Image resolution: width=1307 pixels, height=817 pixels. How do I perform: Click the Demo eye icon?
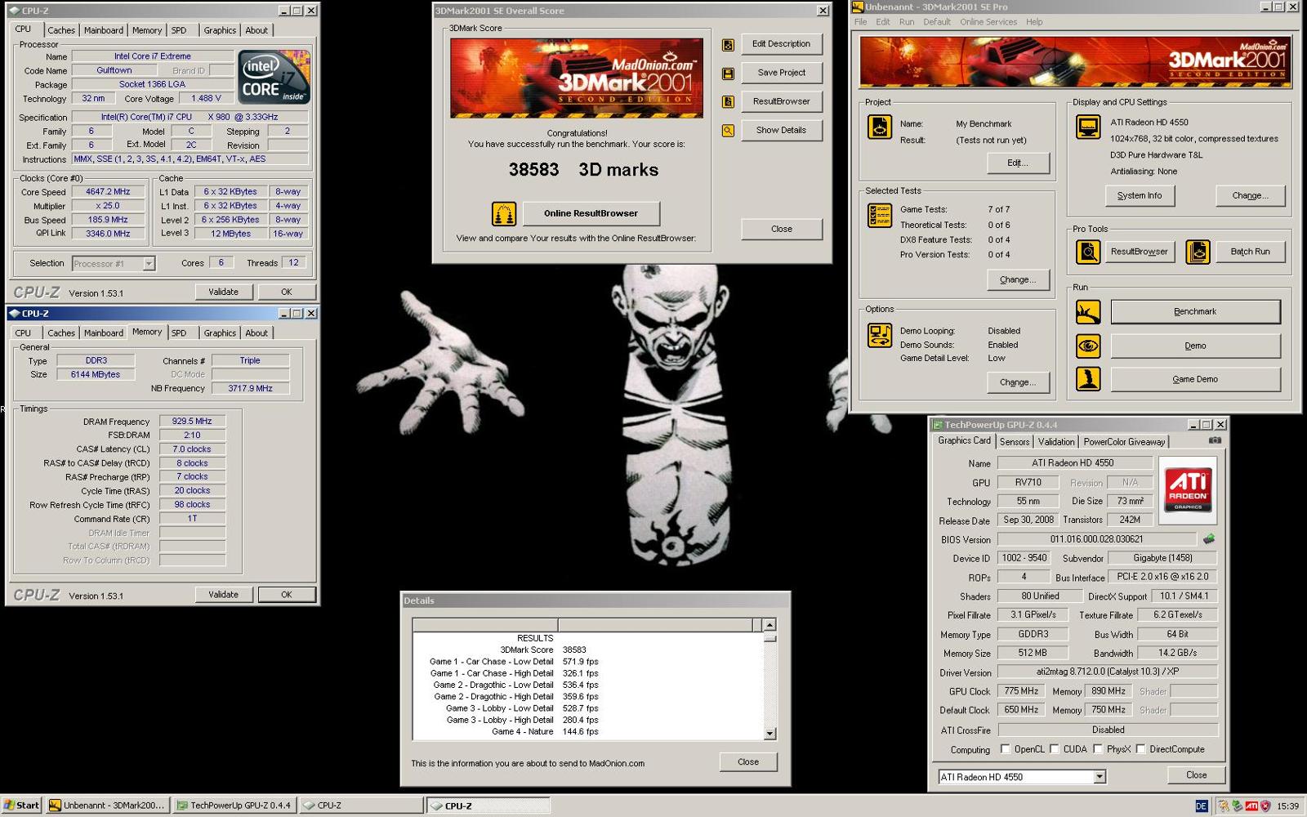click(1088, 346)
